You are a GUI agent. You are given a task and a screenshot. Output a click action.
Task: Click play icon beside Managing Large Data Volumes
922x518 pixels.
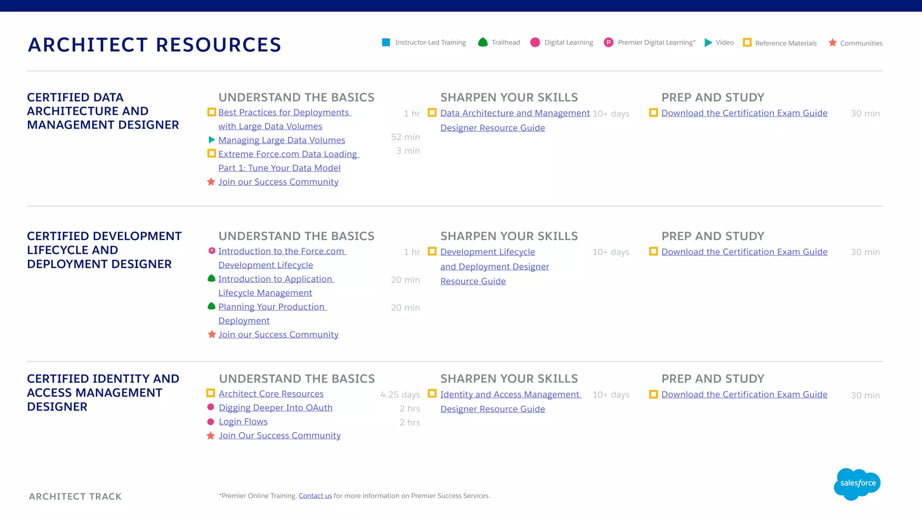tap(212, 140)
